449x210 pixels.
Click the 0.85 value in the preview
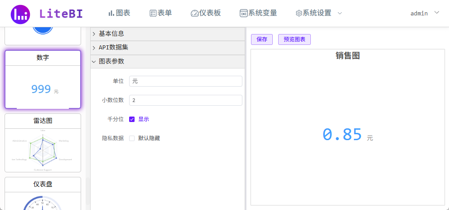[342, 134]
